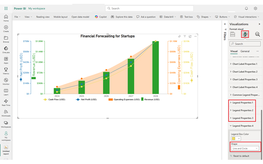Open the Data/drill dropdown
Screen dimensions: 263x164
tap(168, 17)
